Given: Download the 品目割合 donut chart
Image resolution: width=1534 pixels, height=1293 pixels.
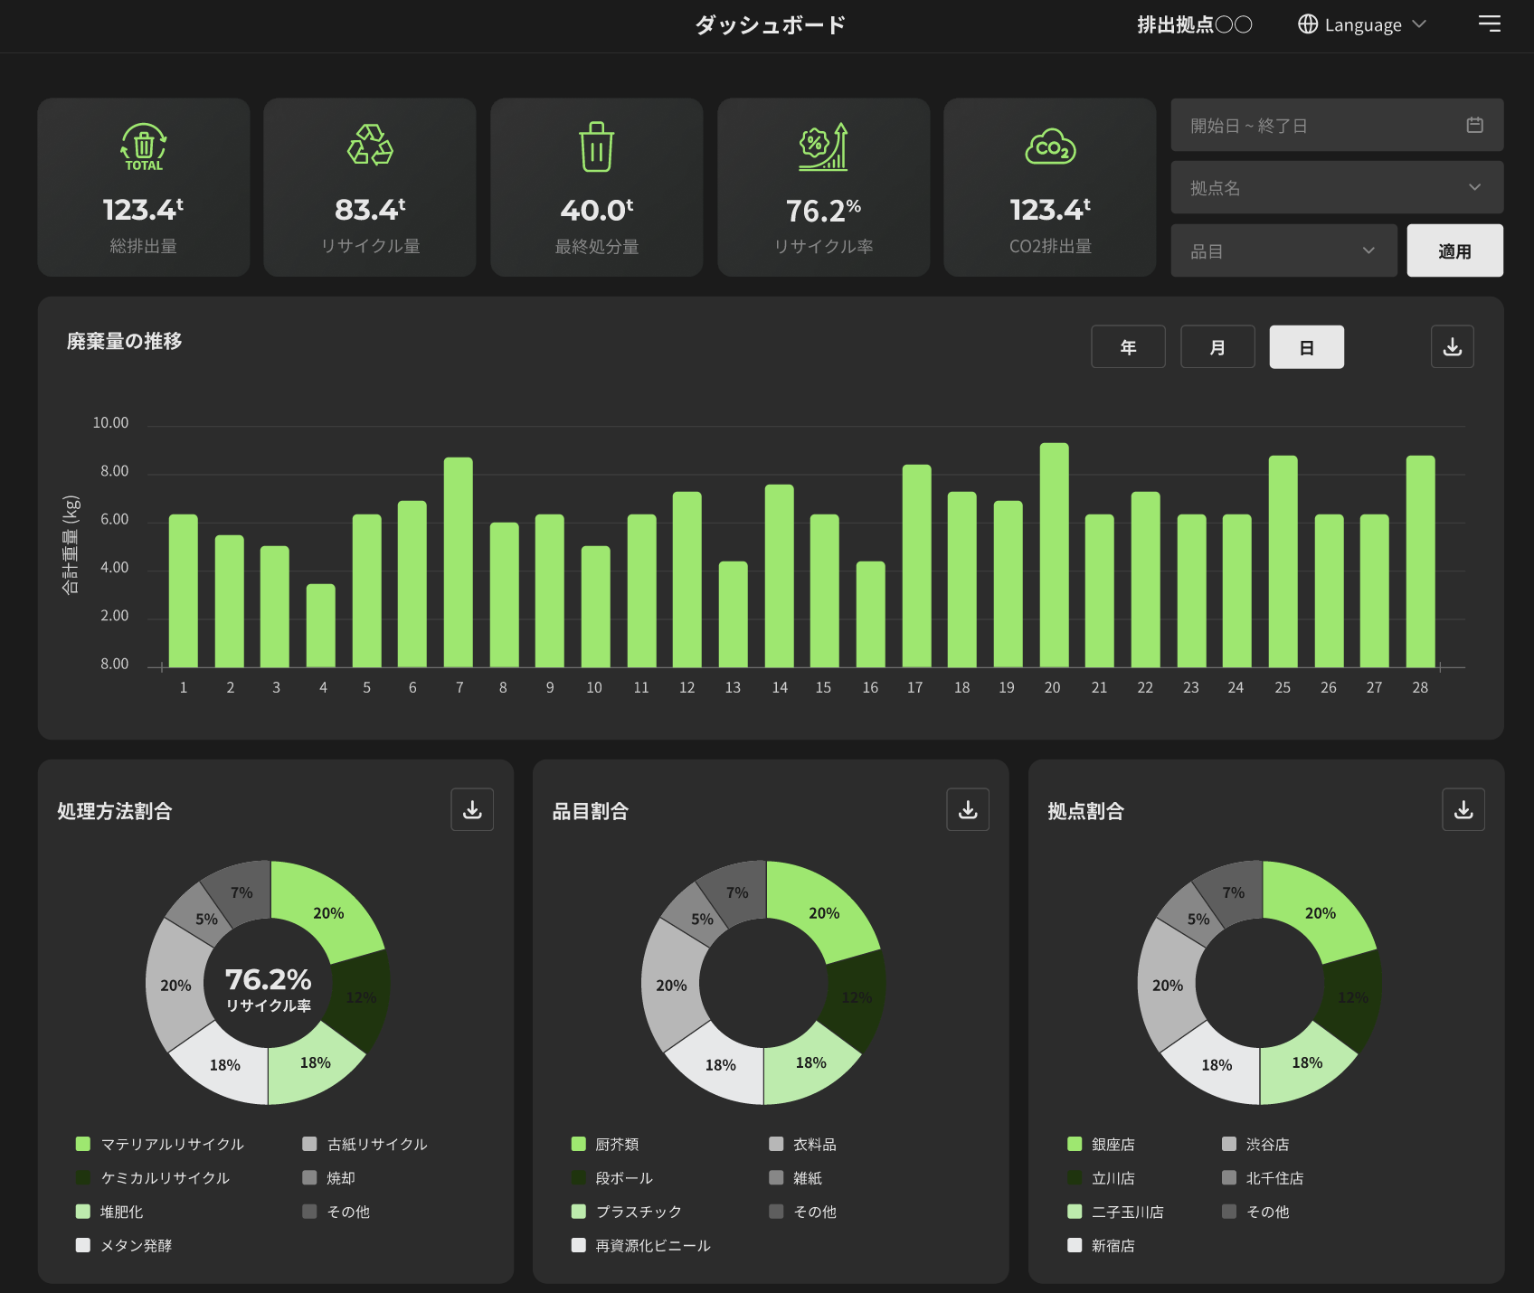Looking at the screenshot, I should [x=968, y=809].
